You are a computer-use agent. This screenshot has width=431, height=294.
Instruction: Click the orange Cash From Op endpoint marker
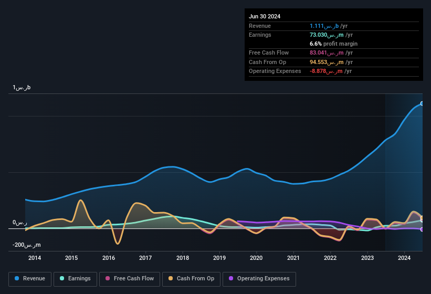[422, 218]
